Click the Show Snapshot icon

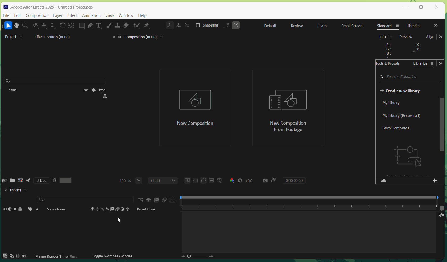click(x=274, y=181)
